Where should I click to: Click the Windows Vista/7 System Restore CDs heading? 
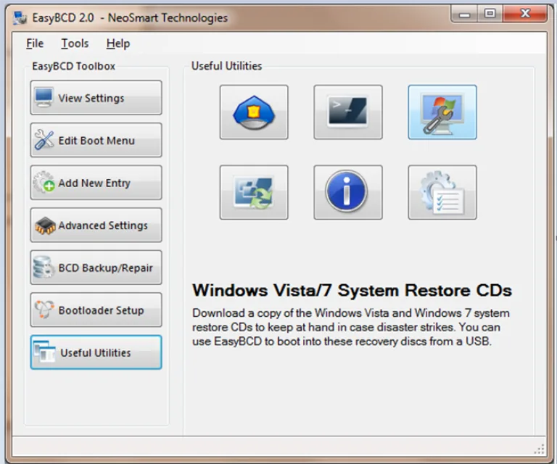[x=352, y=291]
